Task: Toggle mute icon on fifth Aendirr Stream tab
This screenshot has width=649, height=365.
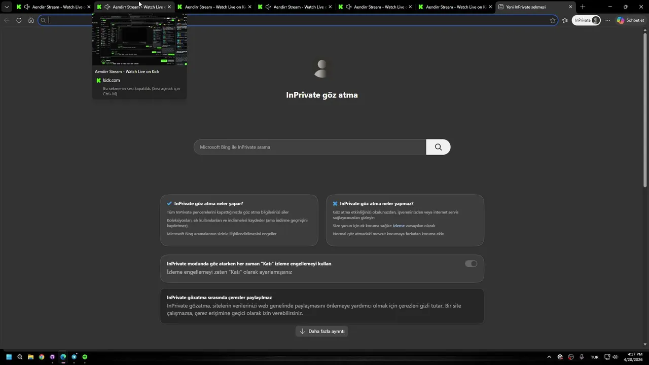Action: tap(348, 7)
